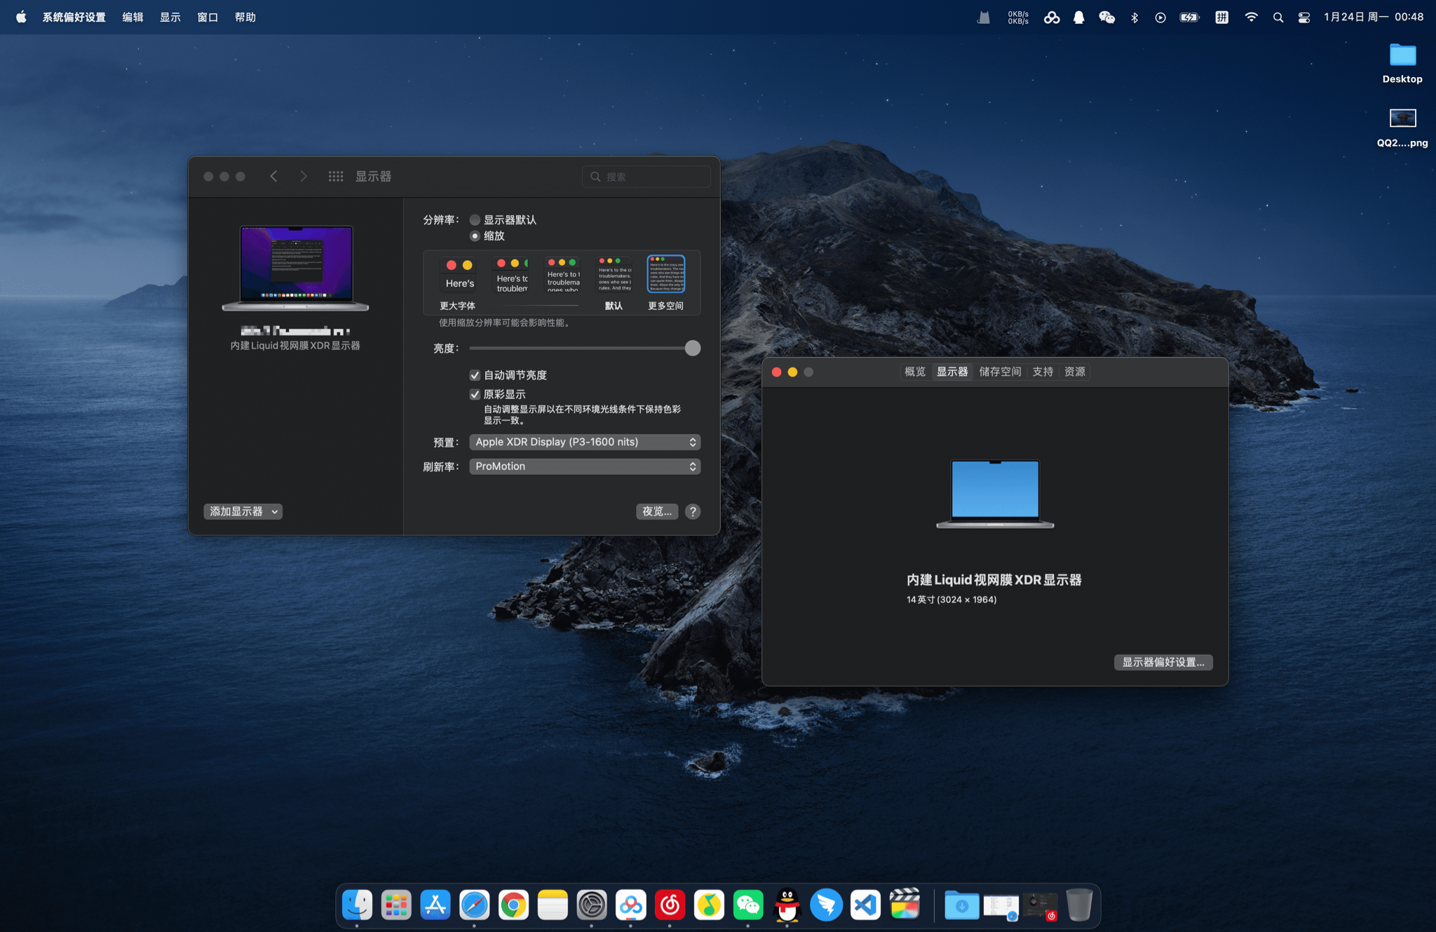Choose the 更多空间 scaling thumbnail
Viewport: 1436px width, 932px height.
coord(665,275)
